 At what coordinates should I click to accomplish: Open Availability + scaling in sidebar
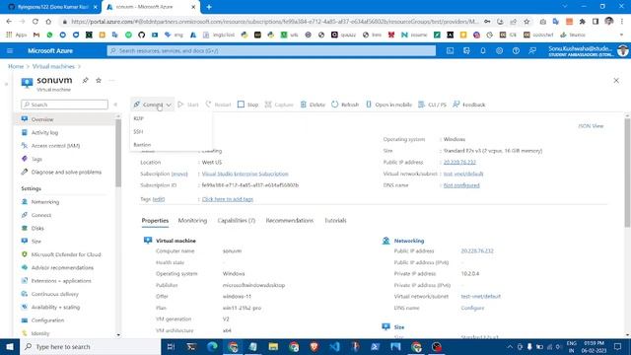coord(55,307)
